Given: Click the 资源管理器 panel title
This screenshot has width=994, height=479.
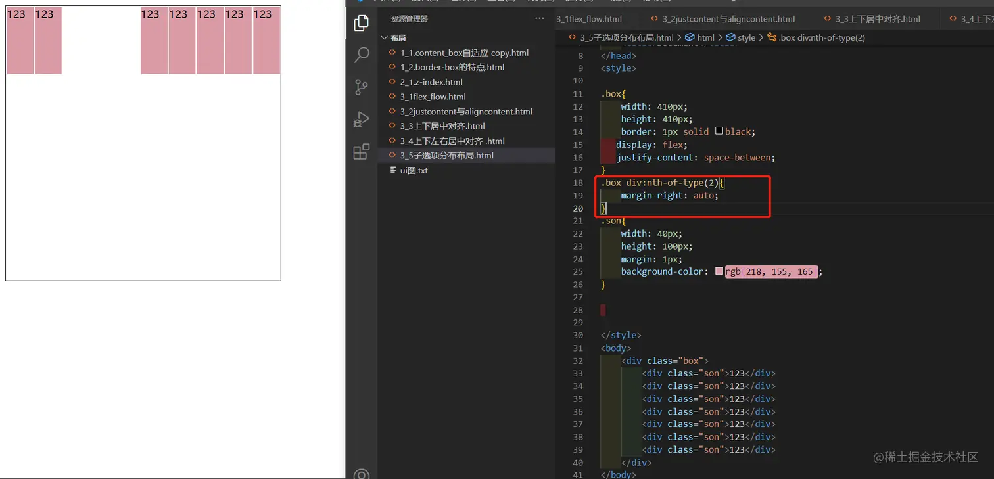Looking at the screenshot, I should (x=409, y=19).
